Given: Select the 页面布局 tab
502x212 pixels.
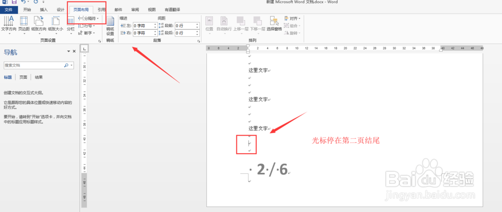Looking at the screenshot, I should 81,10.
